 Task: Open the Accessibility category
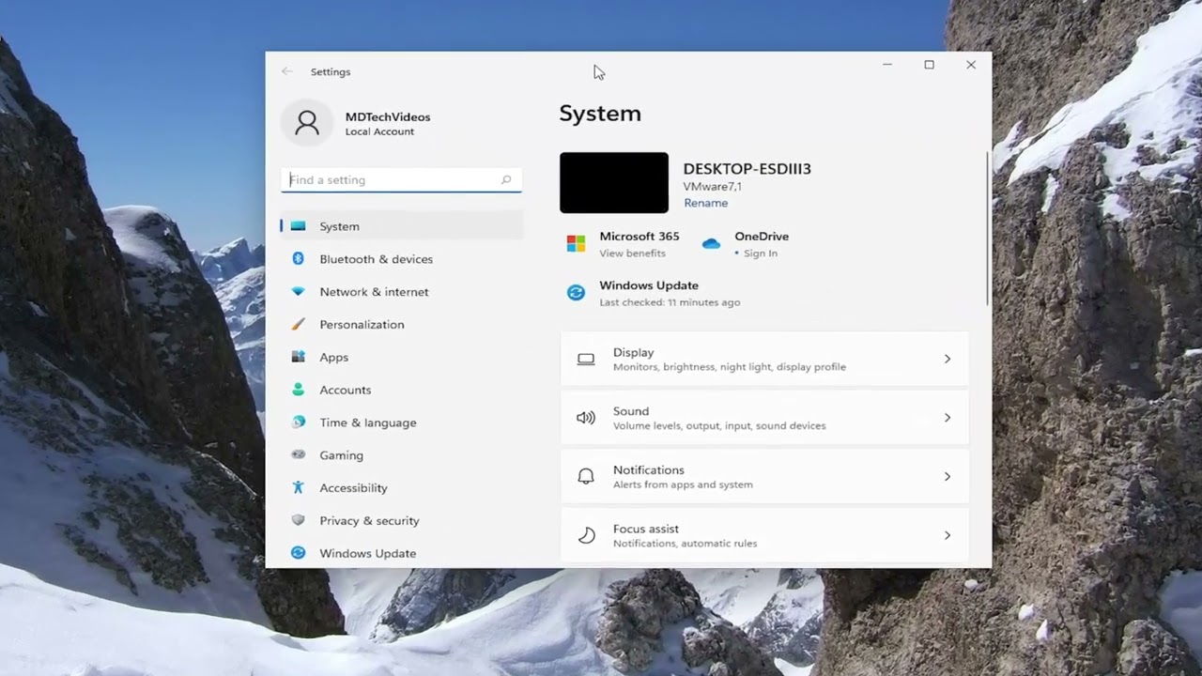401,487
